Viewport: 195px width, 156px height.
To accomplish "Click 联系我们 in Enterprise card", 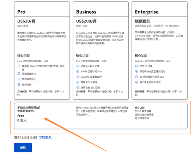I will click(x=143, y=21).
